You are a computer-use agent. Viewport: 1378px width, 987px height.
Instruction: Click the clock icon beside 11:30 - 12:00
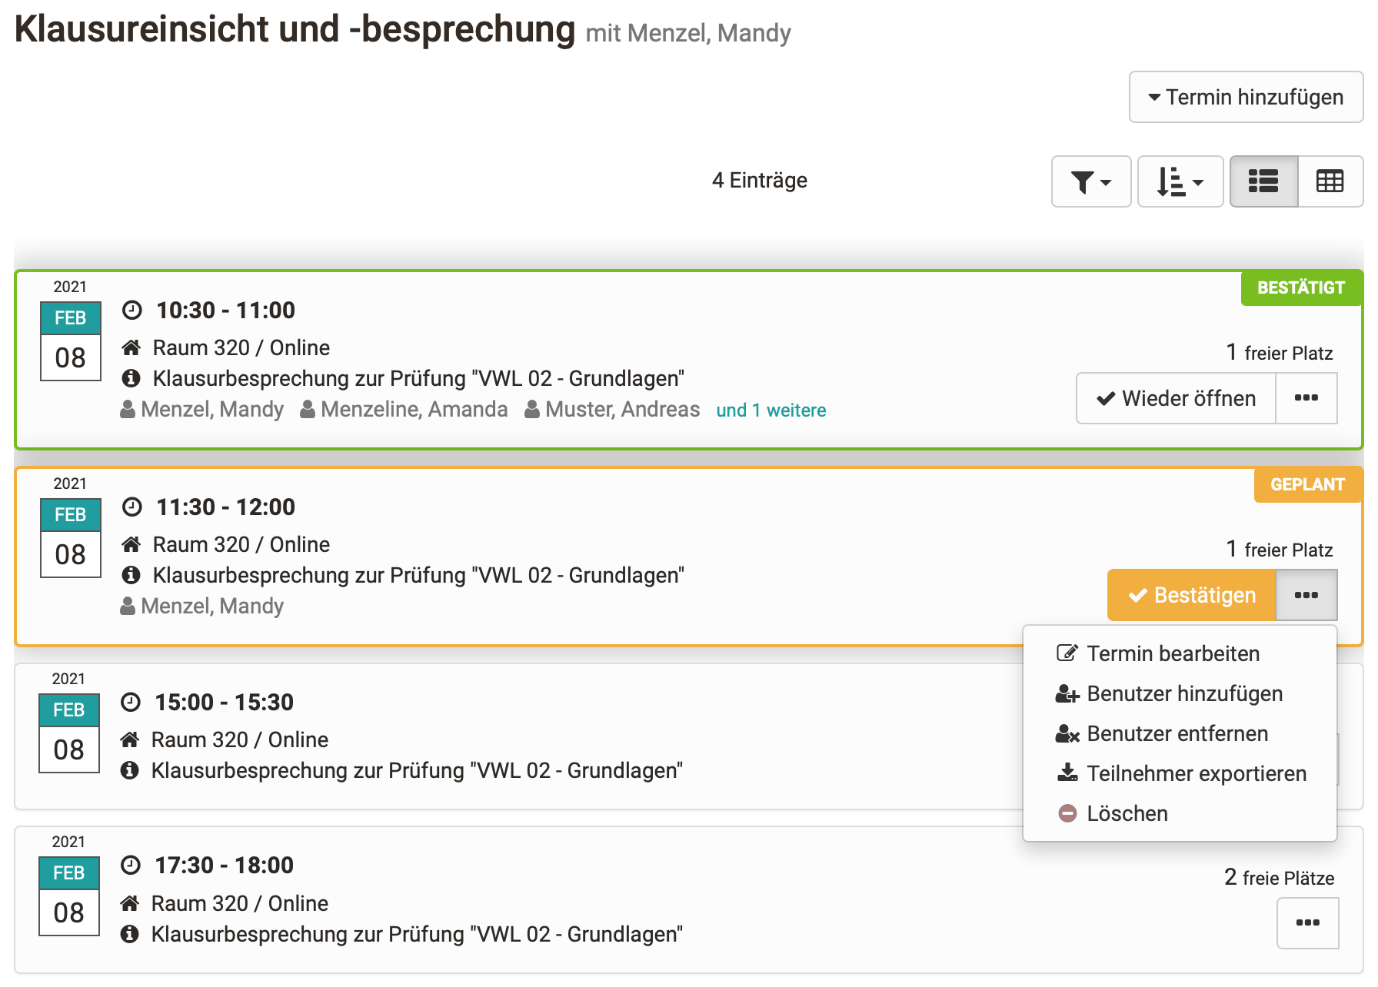132,507
